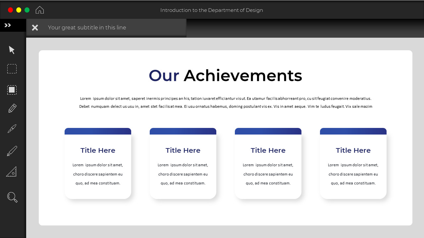Viewport: 424px width, 238px height.
Task: Dismiss the subtitle banner with the X
Action: click(35, 27)
